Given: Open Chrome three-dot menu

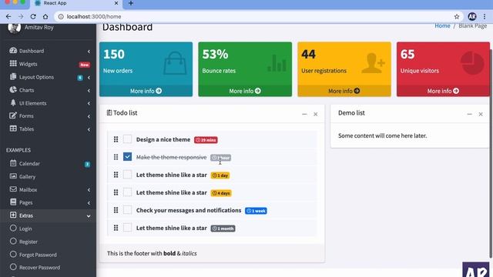Looking at the screenshot, I should tap(485, 17).
